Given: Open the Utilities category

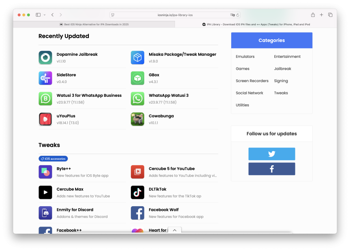Looking at the screenshot, I should pos(242,105).
